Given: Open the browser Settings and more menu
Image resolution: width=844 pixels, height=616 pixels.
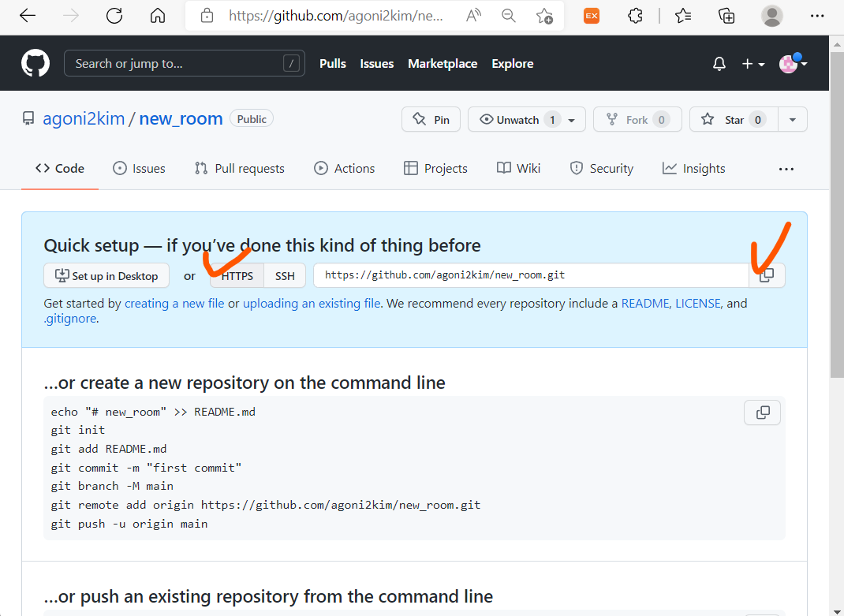Looking at the screenshot, I should (x=817, y=16).
